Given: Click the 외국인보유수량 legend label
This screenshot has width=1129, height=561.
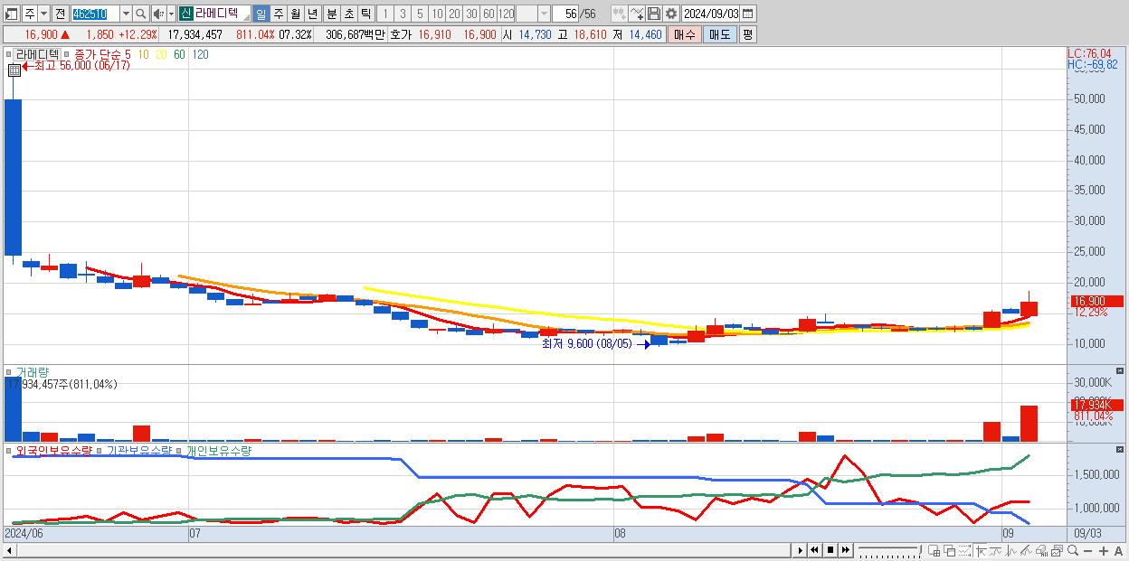Looking at the screenshot, I should point(54,450).
